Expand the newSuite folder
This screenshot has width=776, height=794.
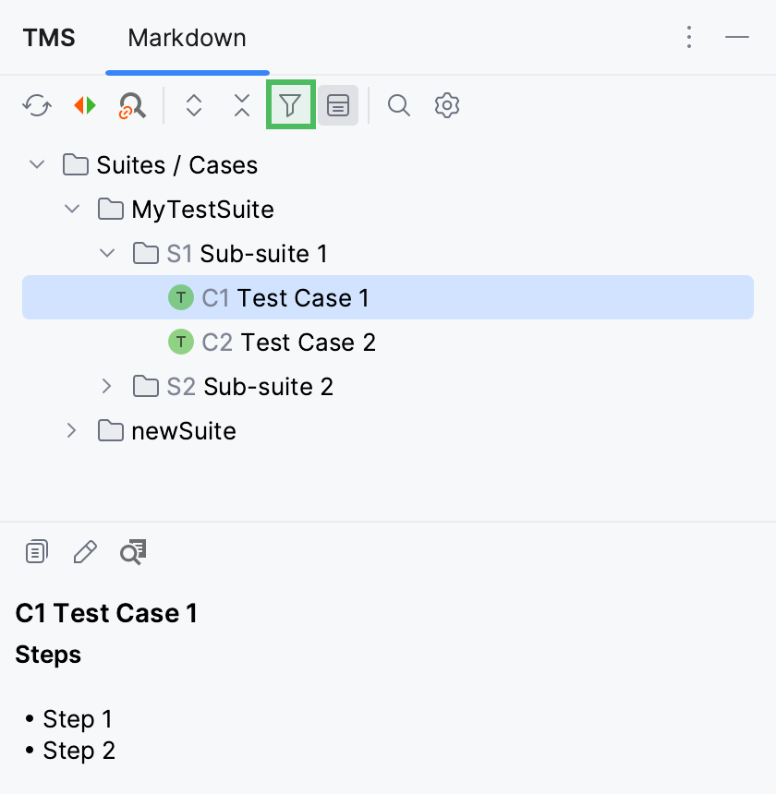71,430
